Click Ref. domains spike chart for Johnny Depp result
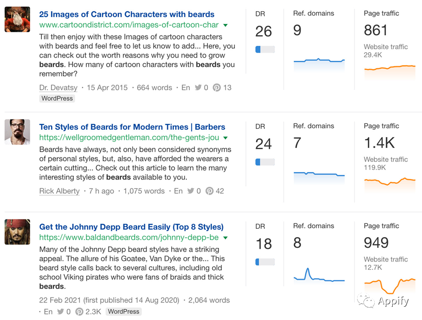Screen dimensions: 422x320 tap(319, 276)
